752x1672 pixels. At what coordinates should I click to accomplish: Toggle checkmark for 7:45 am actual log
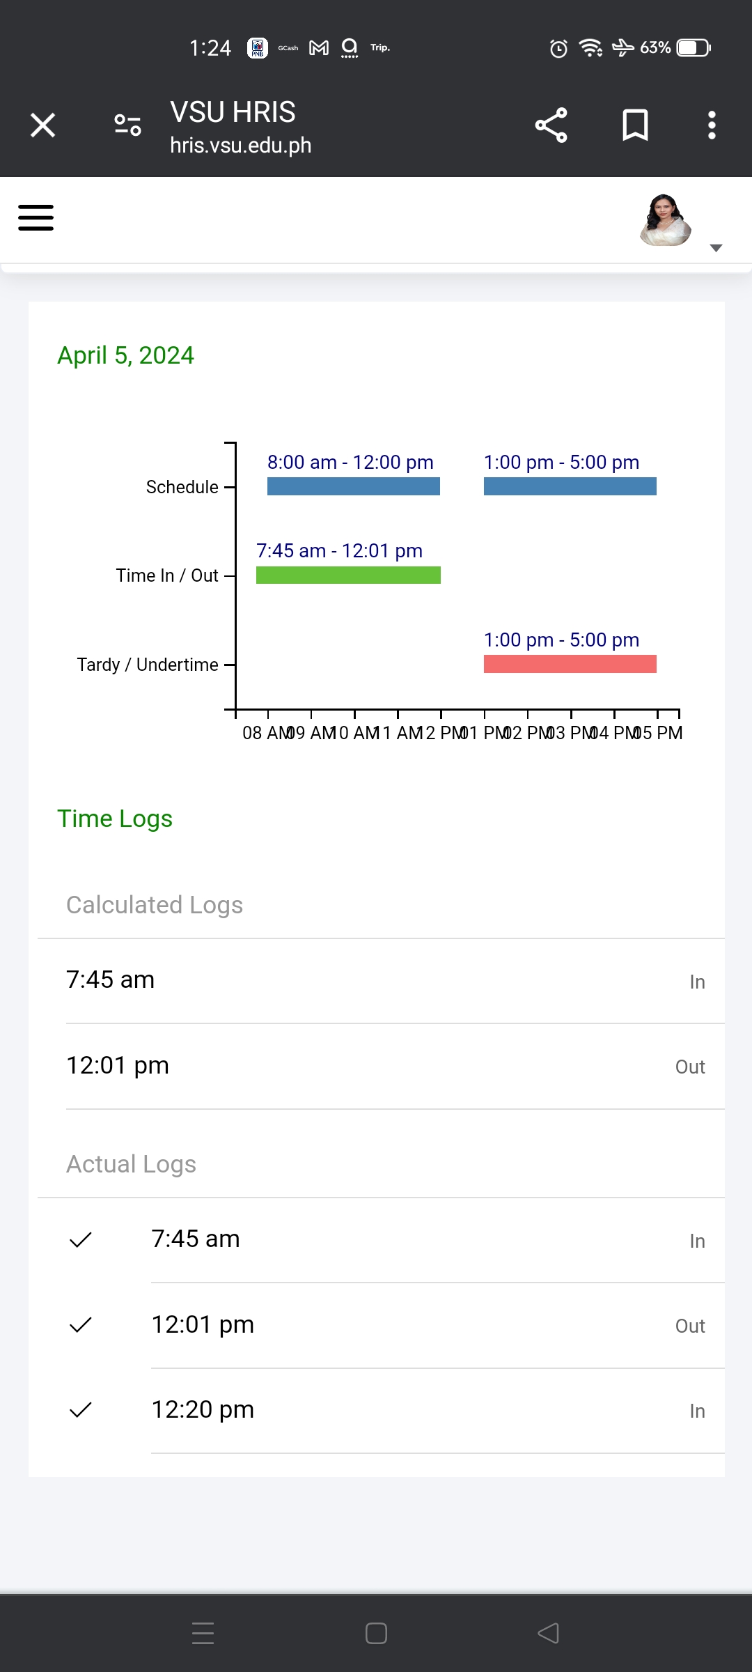(x=81, y=1239)
